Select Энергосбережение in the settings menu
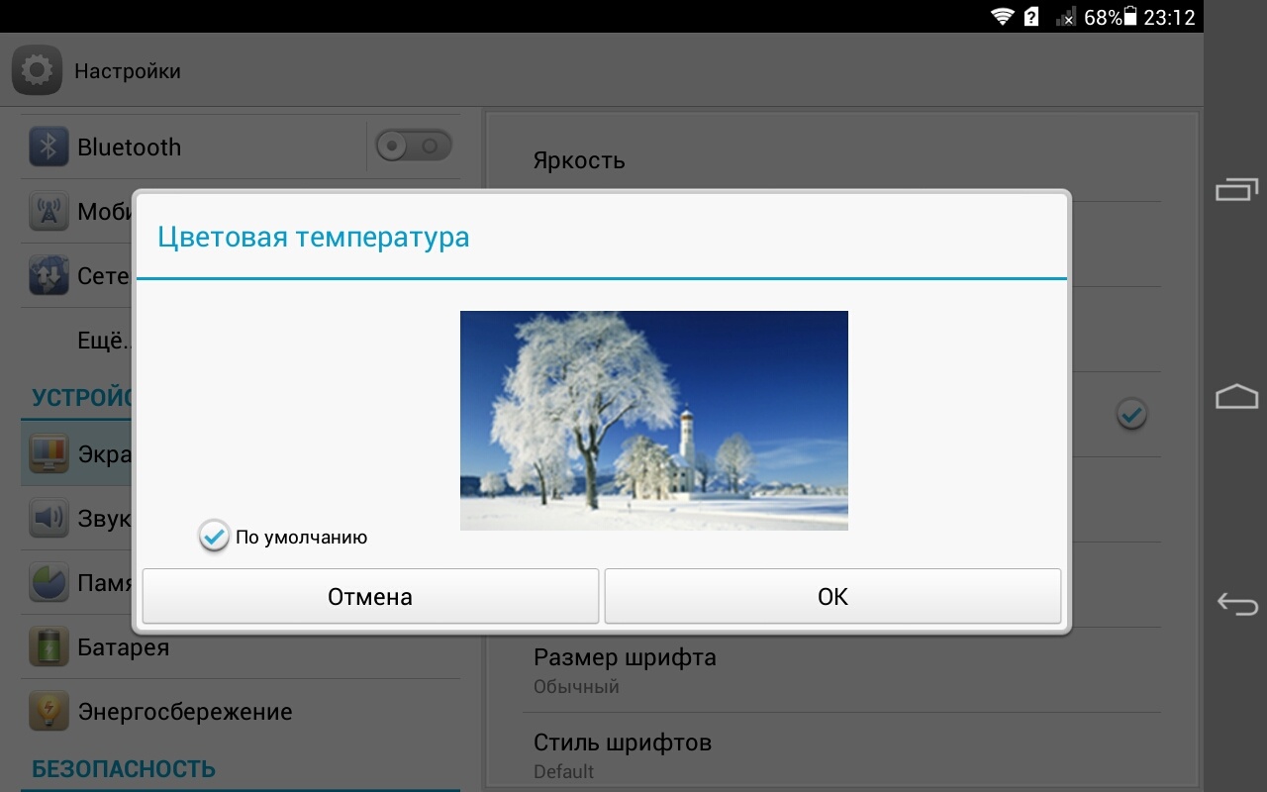This screenshot has height=792, width=1267. [x=185, y=711]
